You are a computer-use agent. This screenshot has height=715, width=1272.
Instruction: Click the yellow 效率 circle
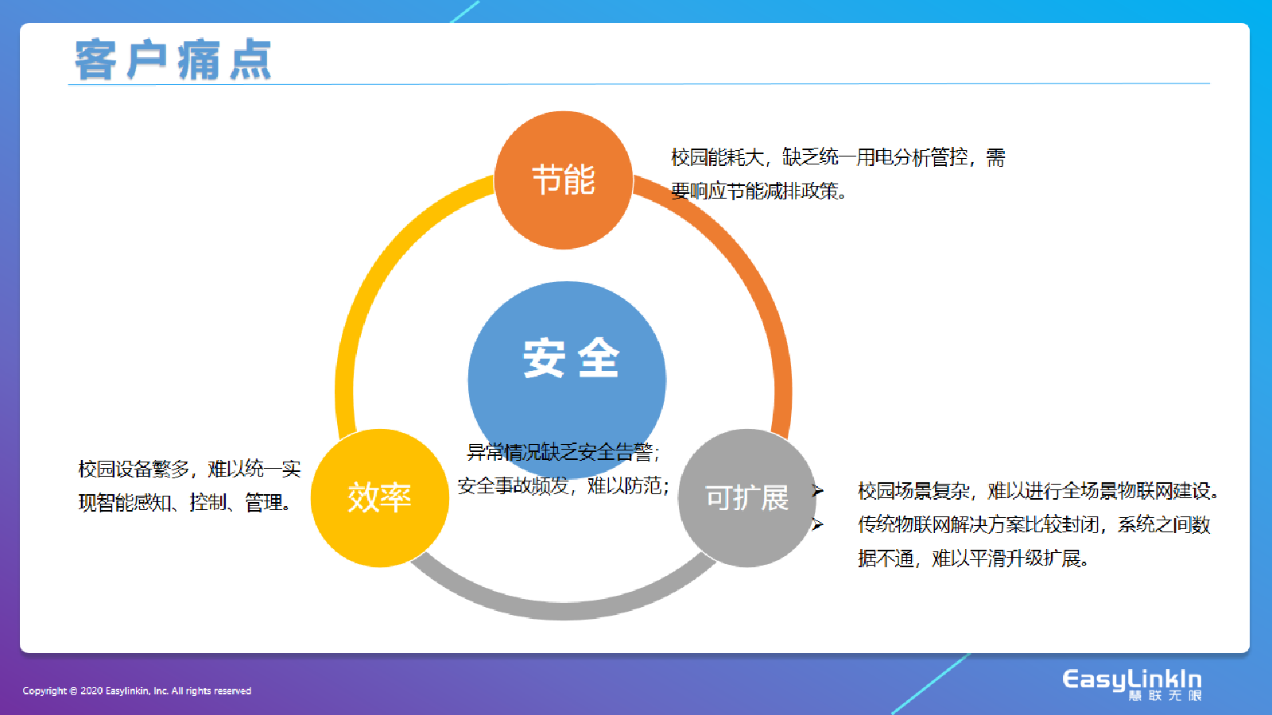[x=380, y=498]
